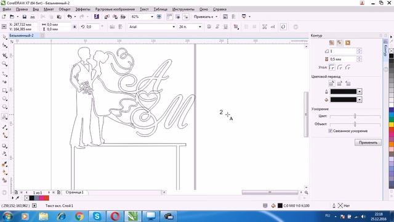Click the contour steps input field
This screenshot has height=222, width=394.
tap(343, 51)
